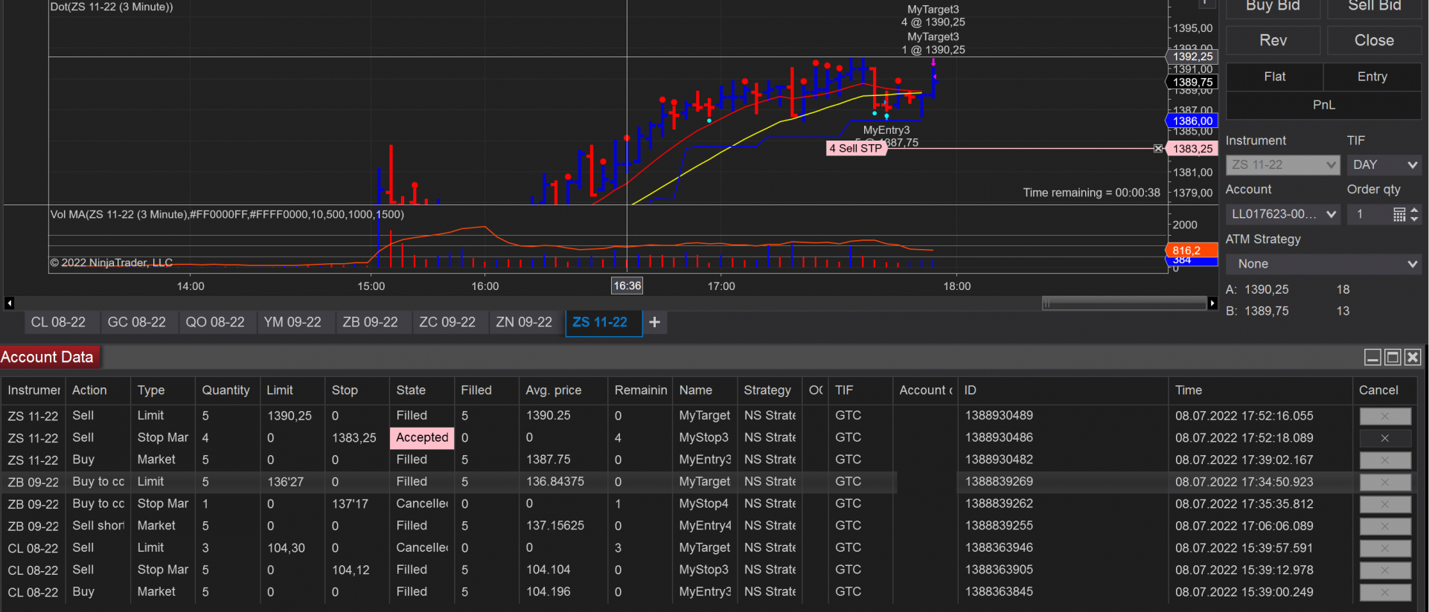Viewport: 1429px width, 612px height.
Task: Select the Entry button in Chart Trader
Action: click(x=1372, y=77)
